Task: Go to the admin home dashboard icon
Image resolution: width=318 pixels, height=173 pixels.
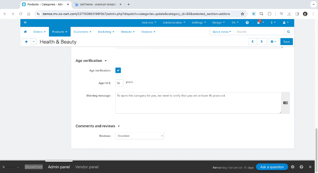Action: tap(25, 32)
